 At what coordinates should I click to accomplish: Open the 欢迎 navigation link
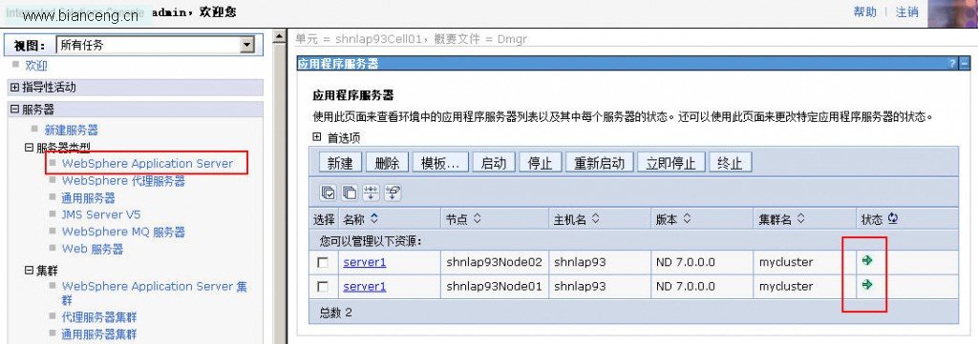click(x=36, y=66)
